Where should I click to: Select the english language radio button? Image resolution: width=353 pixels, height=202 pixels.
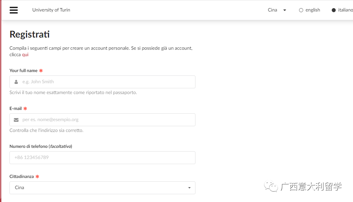click(301, 10)
